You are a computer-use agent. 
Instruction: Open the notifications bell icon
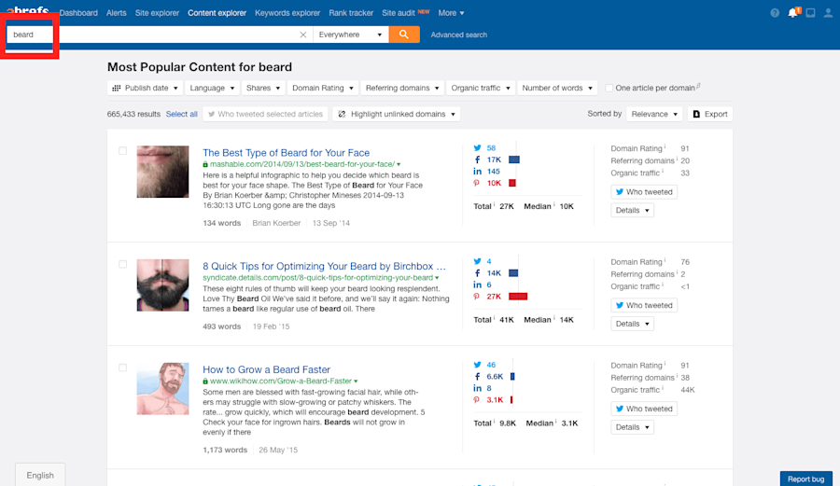pos(792,13)
